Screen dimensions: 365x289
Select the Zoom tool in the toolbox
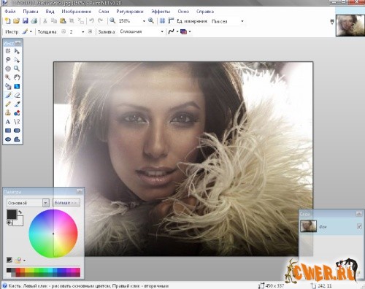(17, 69)
